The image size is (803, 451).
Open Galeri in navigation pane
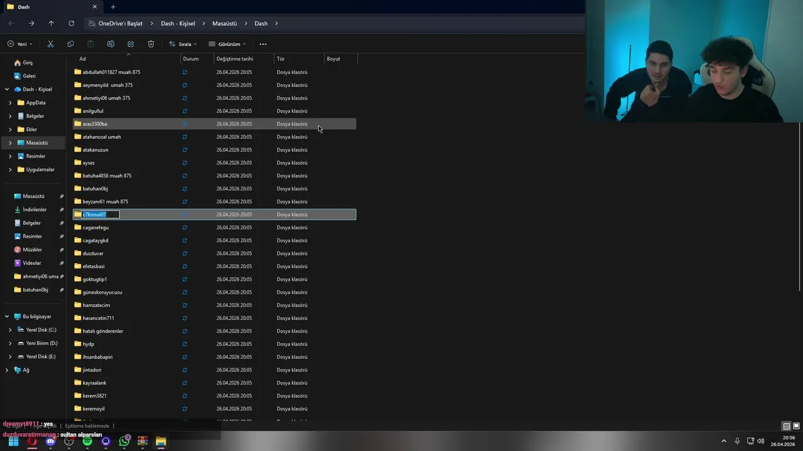29,76
